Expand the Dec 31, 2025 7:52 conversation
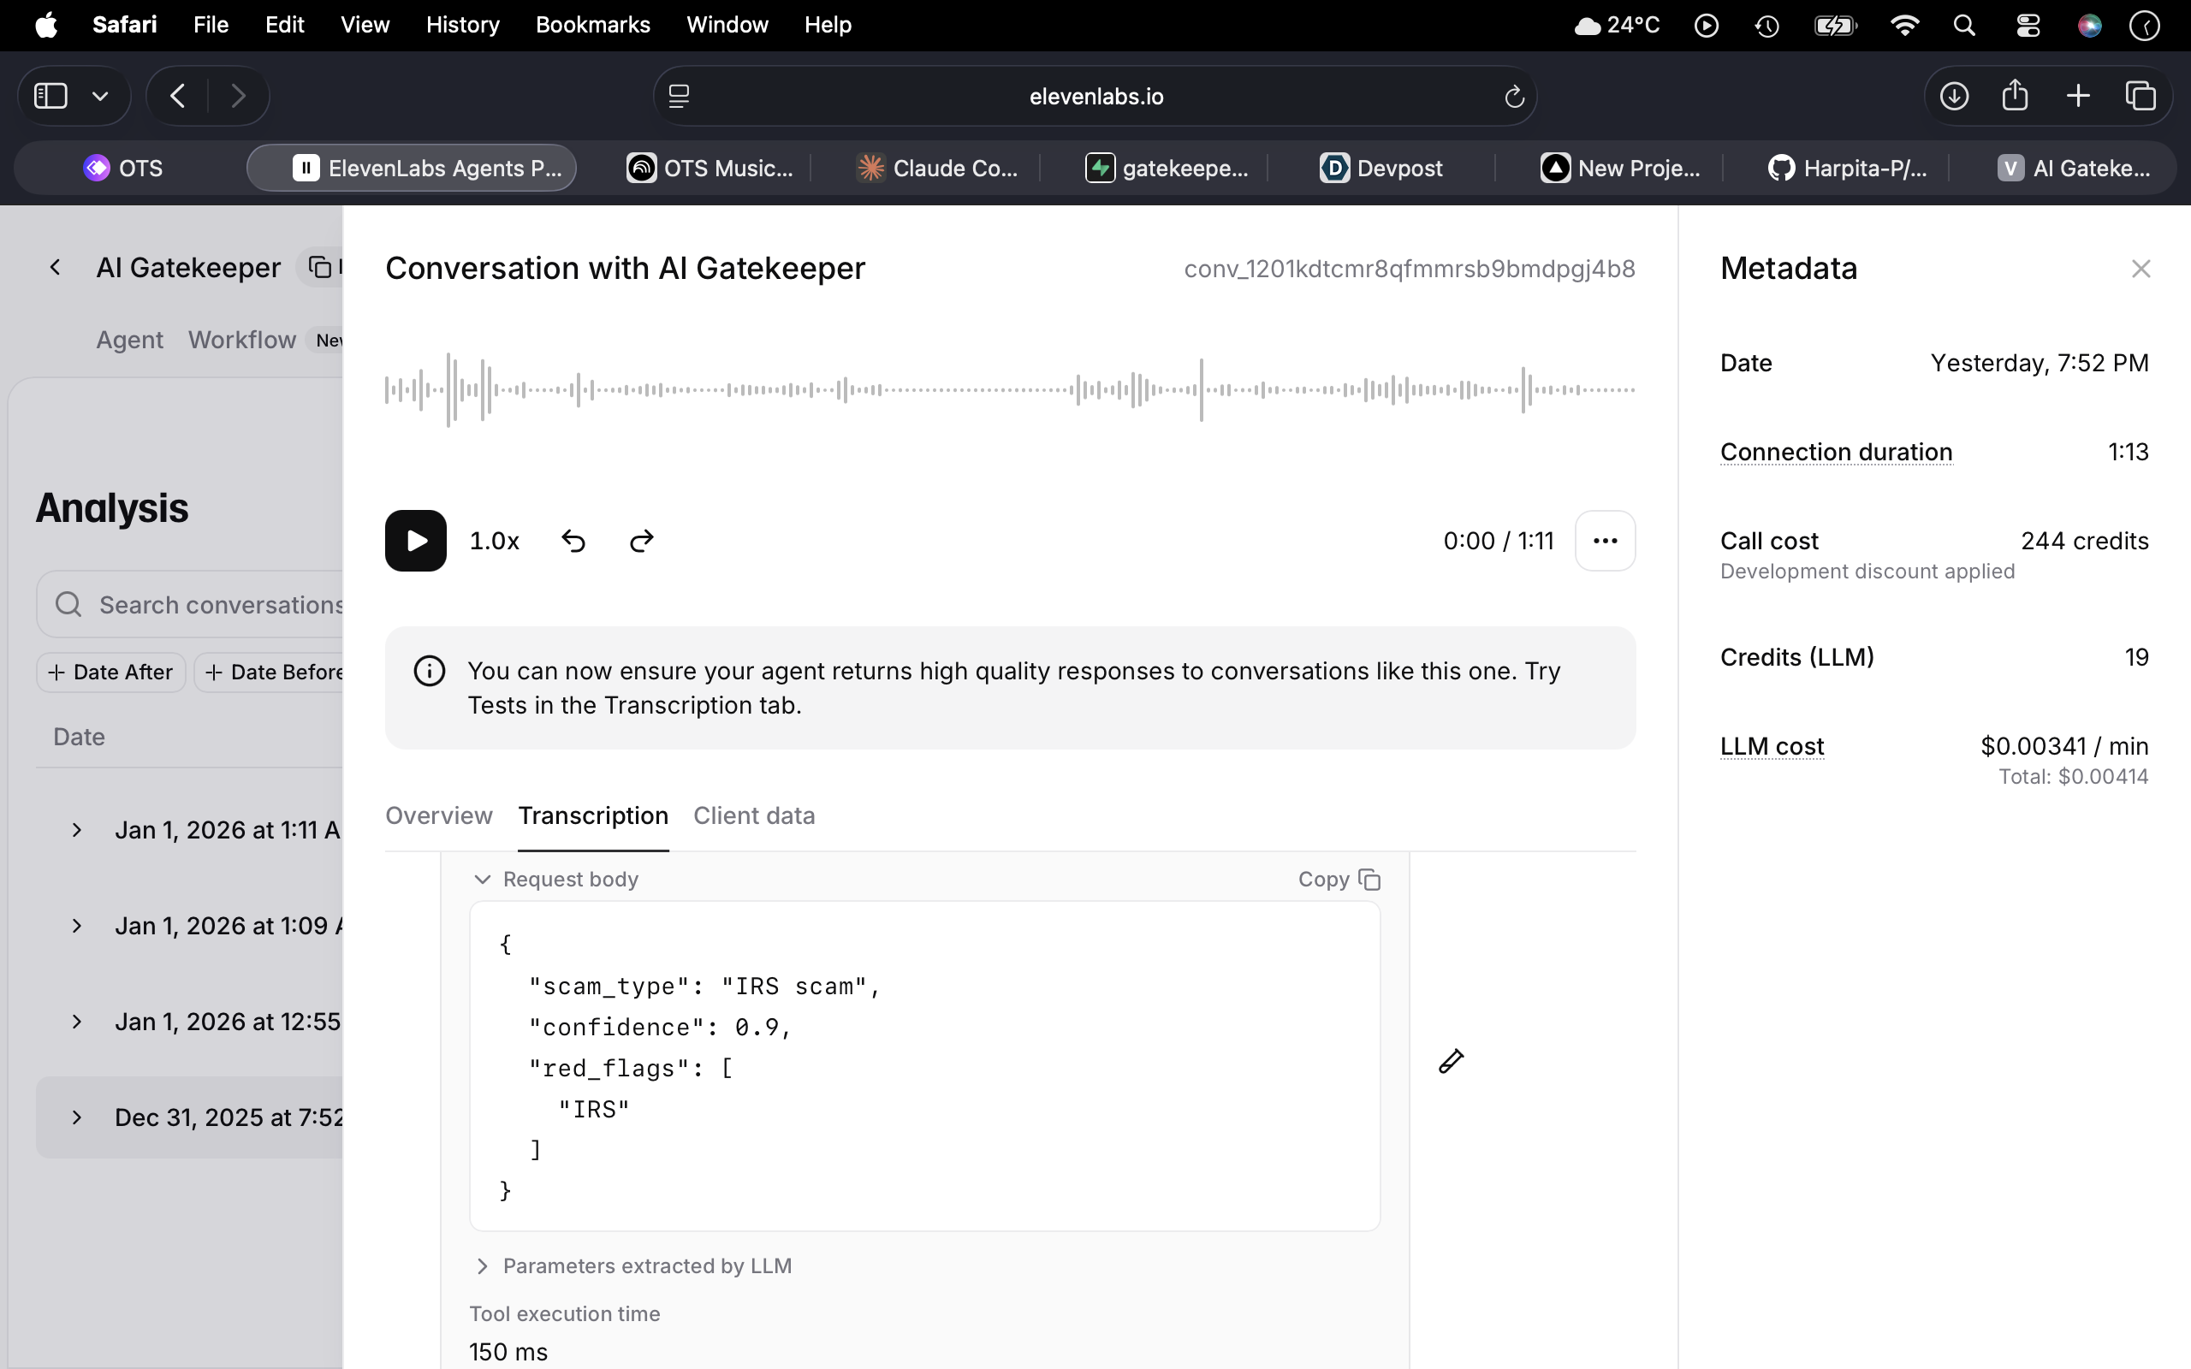Viewport: 2191px width, 1369px height. click(x=77, y=1117)
